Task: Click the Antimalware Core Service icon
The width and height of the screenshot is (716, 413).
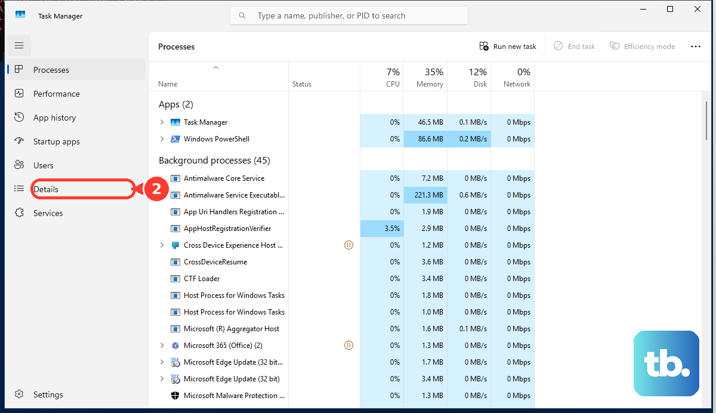Action: click(x=175, y=178)
